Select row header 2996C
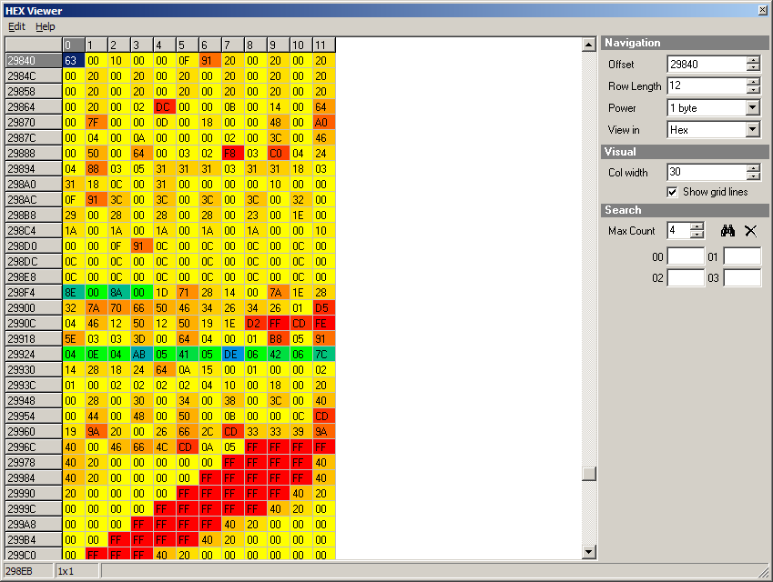 pos(34,447)
